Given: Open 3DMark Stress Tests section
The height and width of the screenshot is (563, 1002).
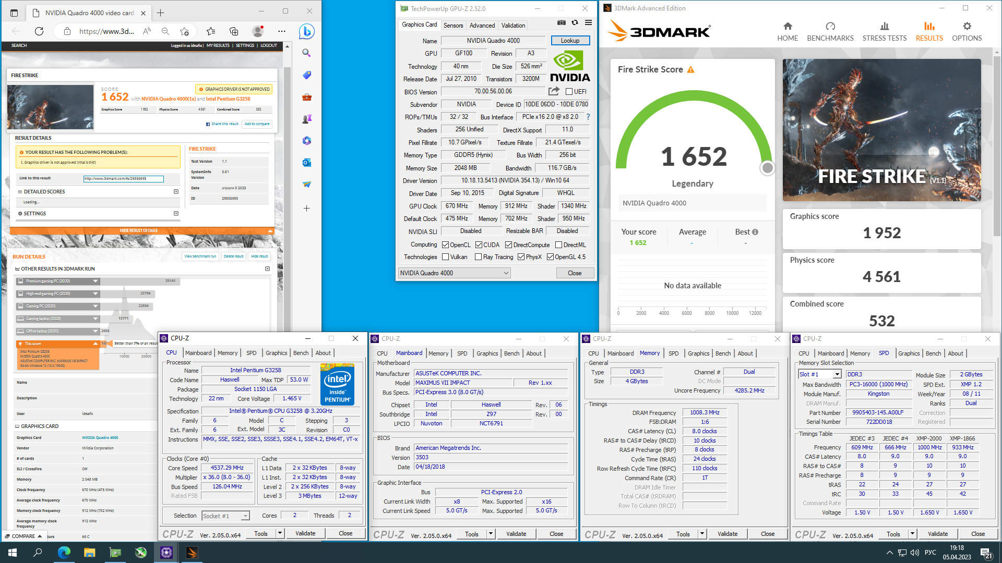Looking at the screenshot, I should click(885, 31).
